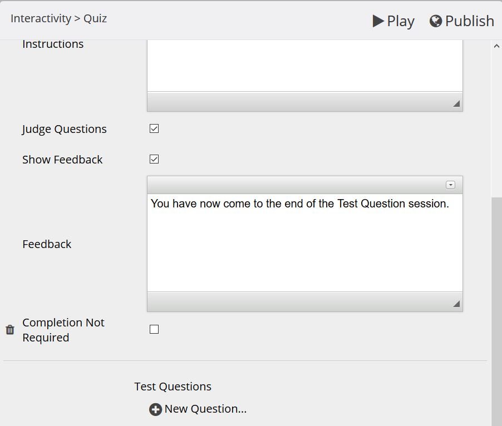
Task: Click the Play text label
Action: (401, 22)
